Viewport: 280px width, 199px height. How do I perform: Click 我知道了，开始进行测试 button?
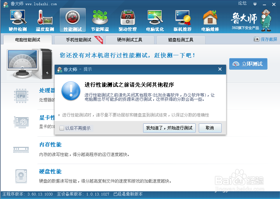[x=169, y=128]
